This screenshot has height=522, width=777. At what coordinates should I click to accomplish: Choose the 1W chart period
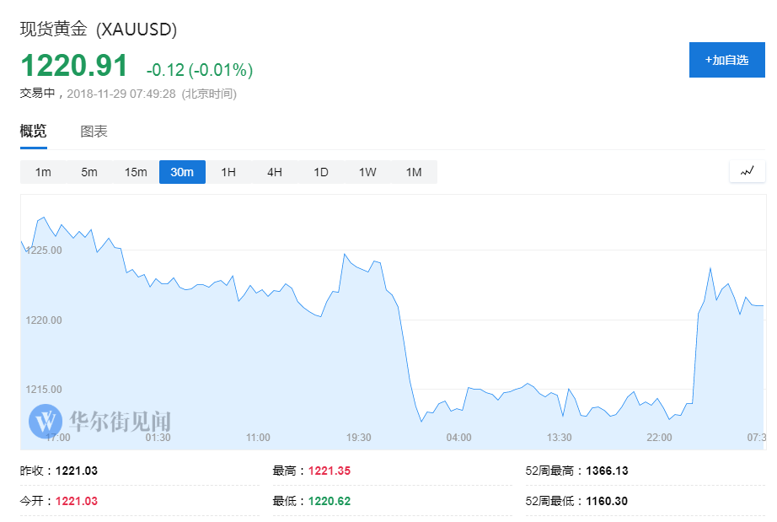[x=367, y=172]
